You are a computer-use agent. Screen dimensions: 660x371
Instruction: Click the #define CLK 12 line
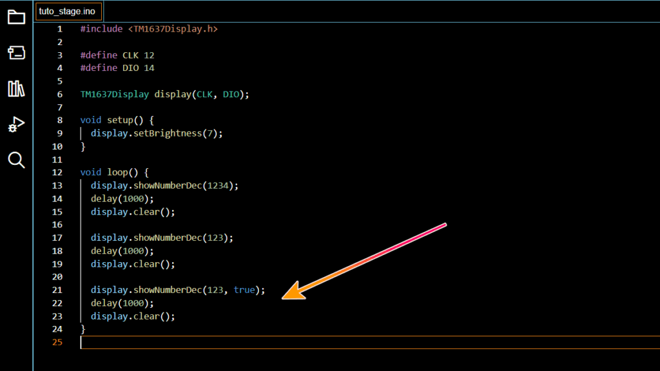[x=117, y=55]
